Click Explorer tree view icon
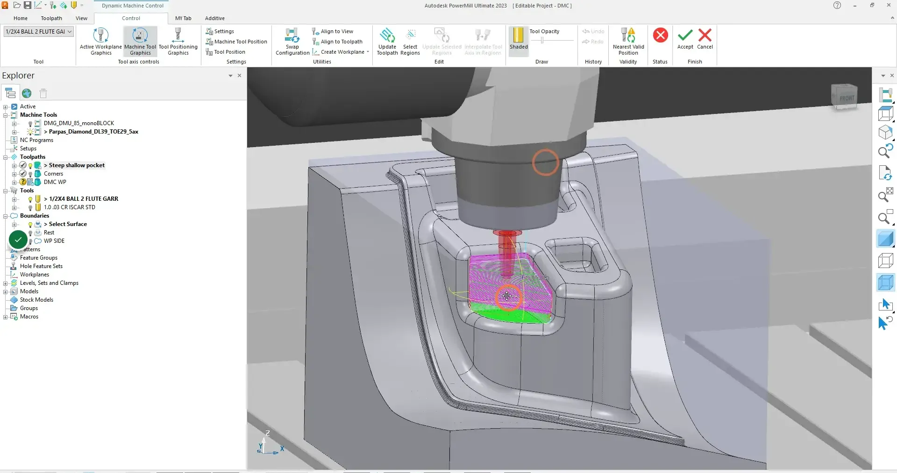 coord(10,93)
